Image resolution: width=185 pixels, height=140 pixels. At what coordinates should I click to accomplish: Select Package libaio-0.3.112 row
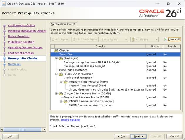click(x=115, y=66)
